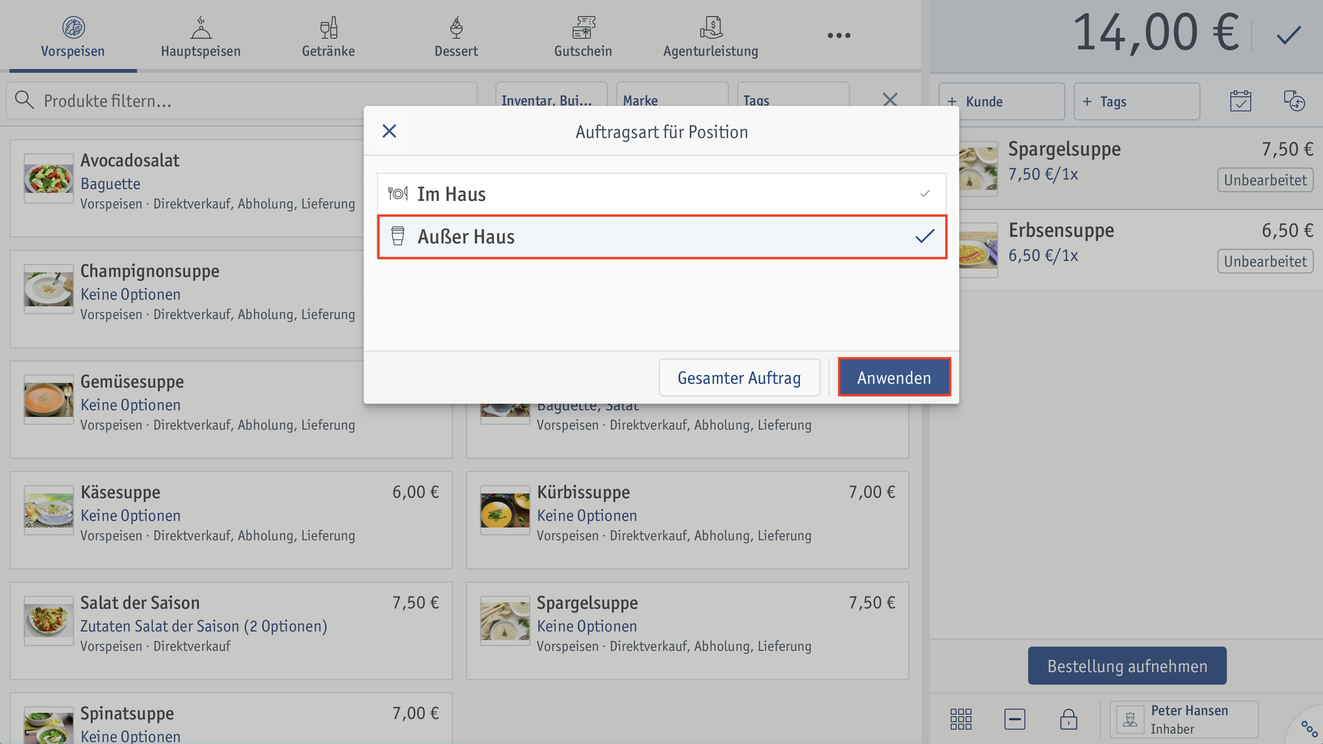This screenshot has width=1323, height=744.
Task: Open the settings gears icon in corner
Action: tap(1309, 728)
